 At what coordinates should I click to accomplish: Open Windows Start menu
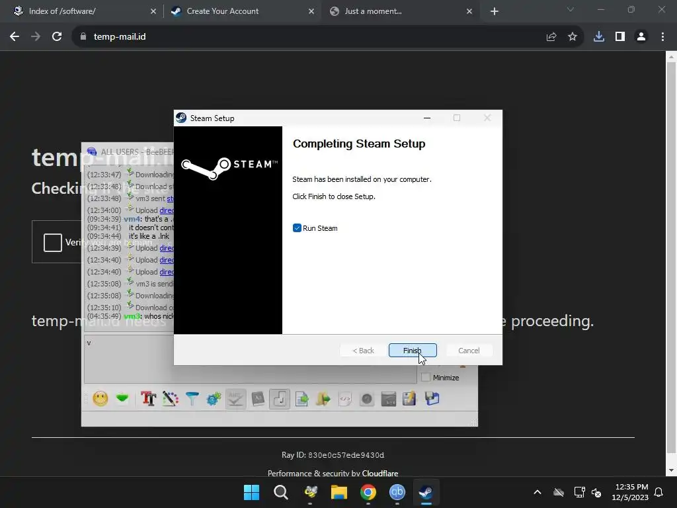pos(251,492)
